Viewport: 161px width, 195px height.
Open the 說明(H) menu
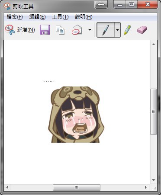click(x=84, y=17)
